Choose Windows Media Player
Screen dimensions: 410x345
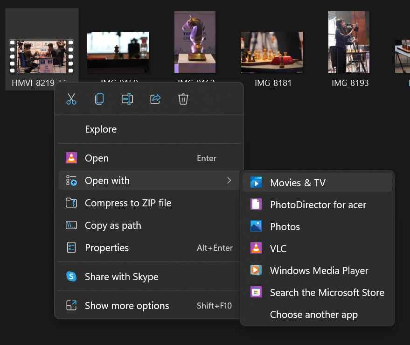coord(317,270)
